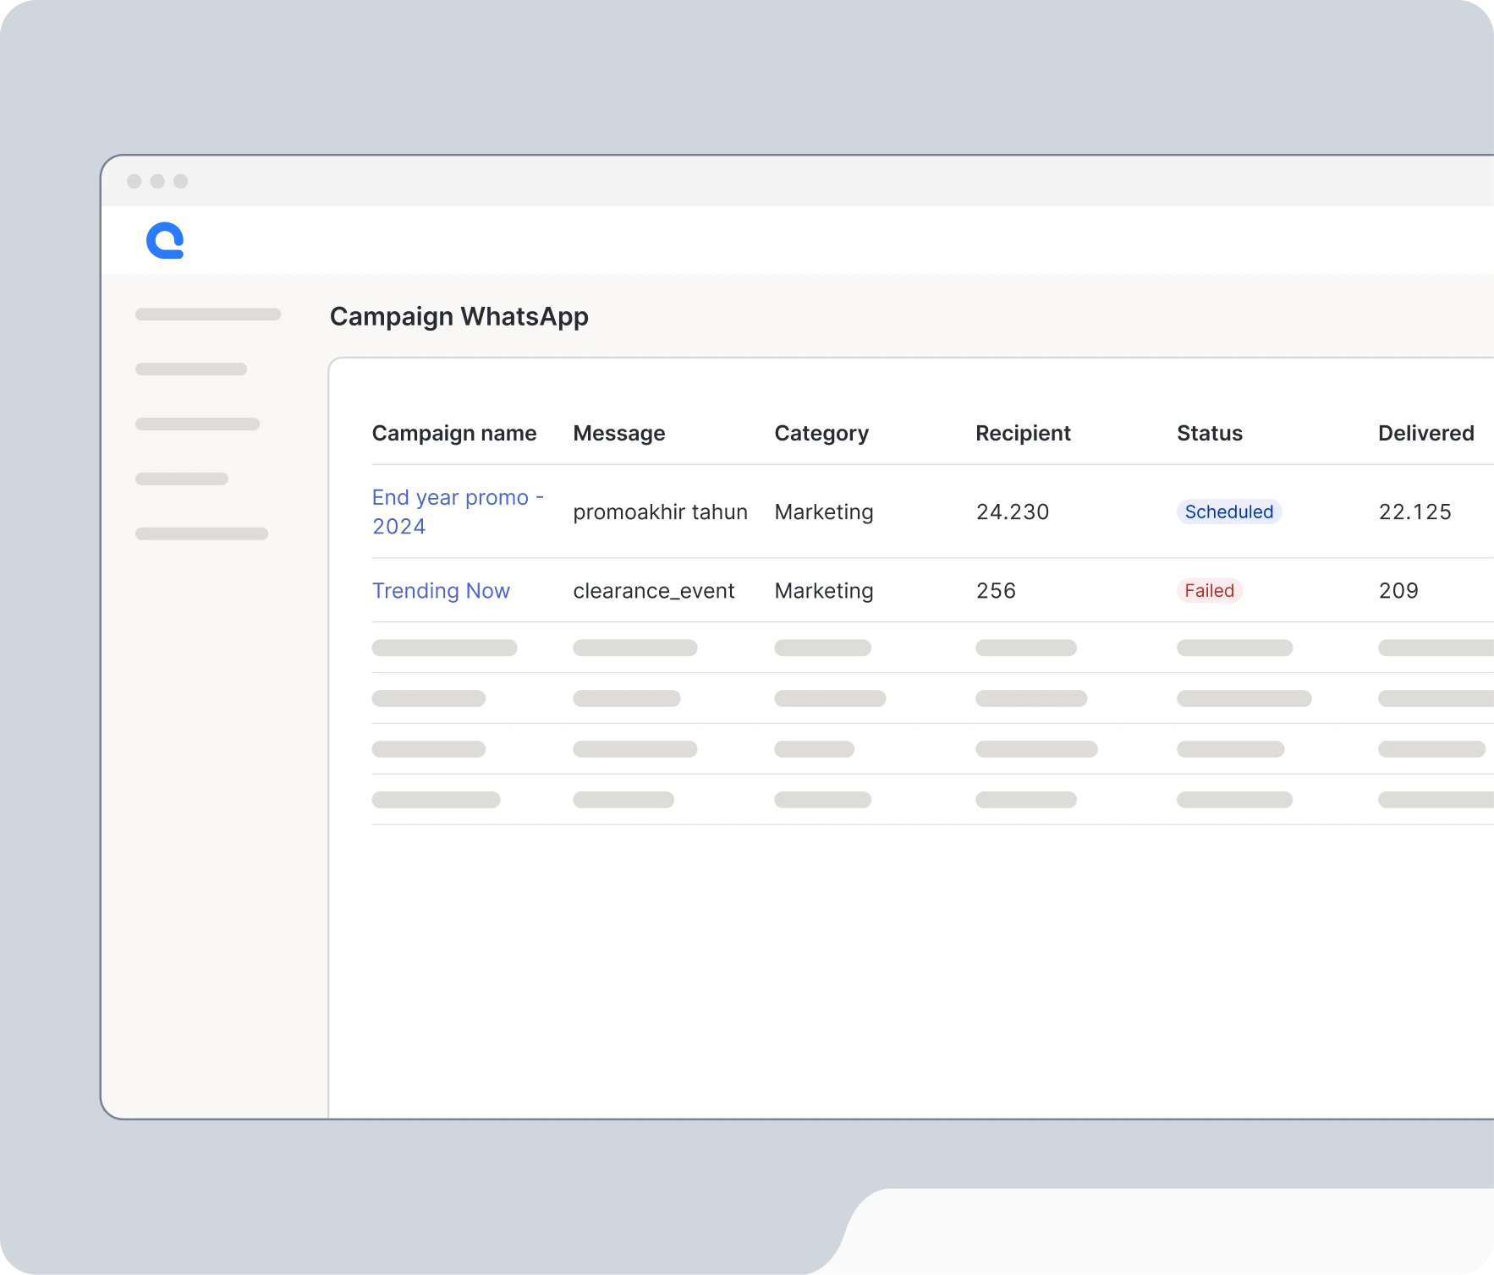Viewport: 1494px width, 1275px height.
Task: Open the End year promo - 2024 campaign
Action: coord(458,512)
